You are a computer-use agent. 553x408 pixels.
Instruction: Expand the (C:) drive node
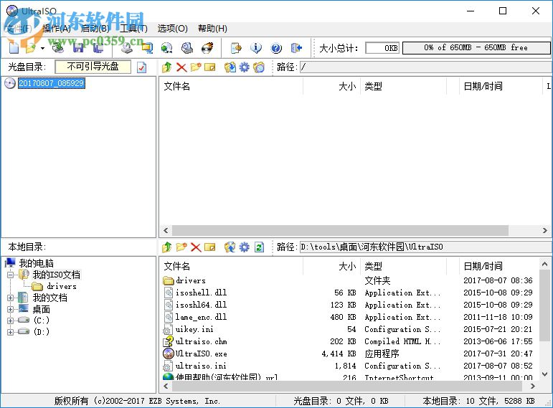(11, 321)
